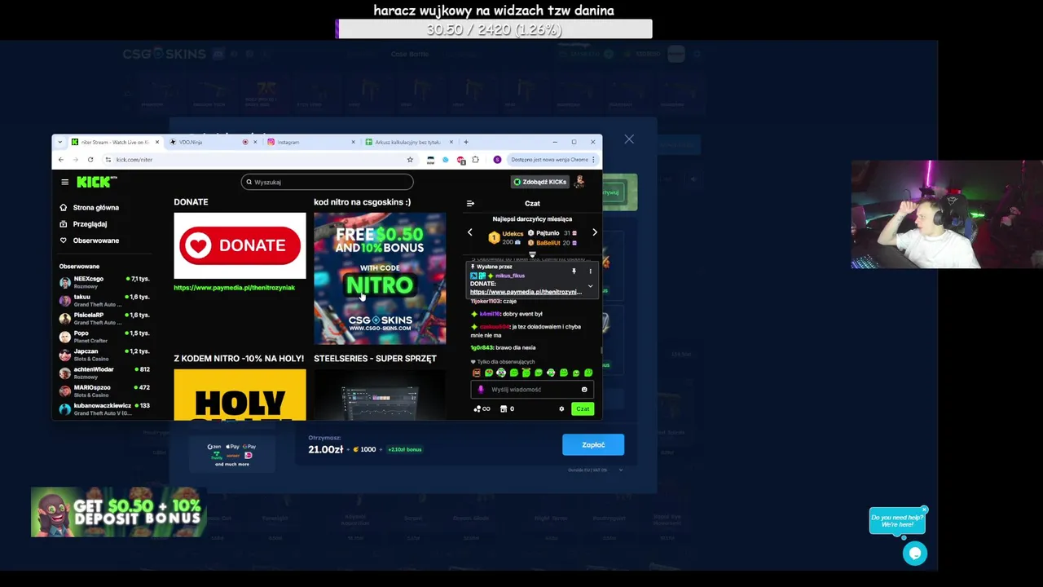
Task: Show previous top donors with left arrow
Action: [x=469, y=232]
